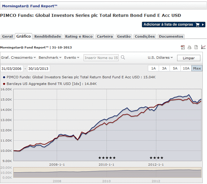Open the Carteira tab
This screenshot has width=207, height=184.
(x=105, y=36)
